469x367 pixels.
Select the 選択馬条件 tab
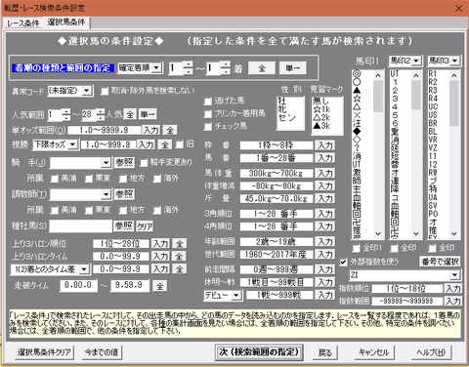click(x=66, y=22)
